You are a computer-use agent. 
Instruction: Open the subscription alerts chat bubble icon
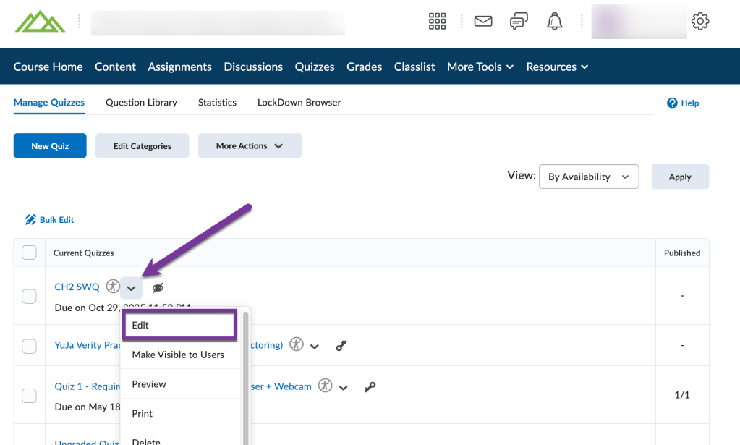coord(519,22)
